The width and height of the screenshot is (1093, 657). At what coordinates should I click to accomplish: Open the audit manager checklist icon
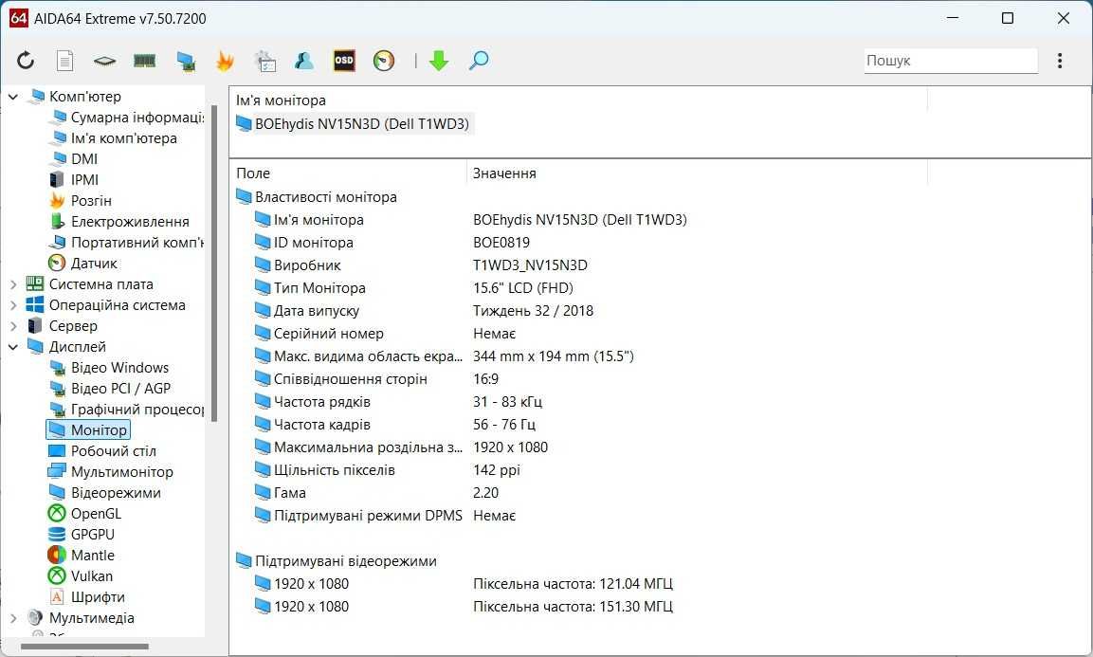point(264,61)
